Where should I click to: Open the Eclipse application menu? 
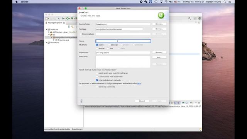24,2
